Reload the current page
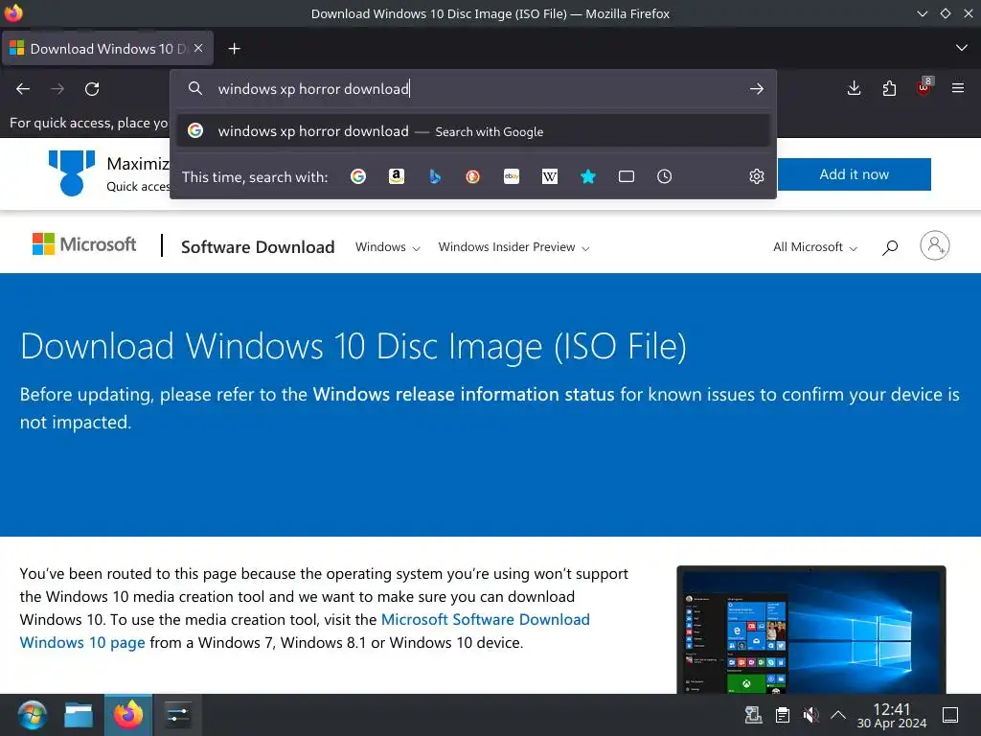The width and height of the screenshot is (981, 736). click(x=92, y=89)
